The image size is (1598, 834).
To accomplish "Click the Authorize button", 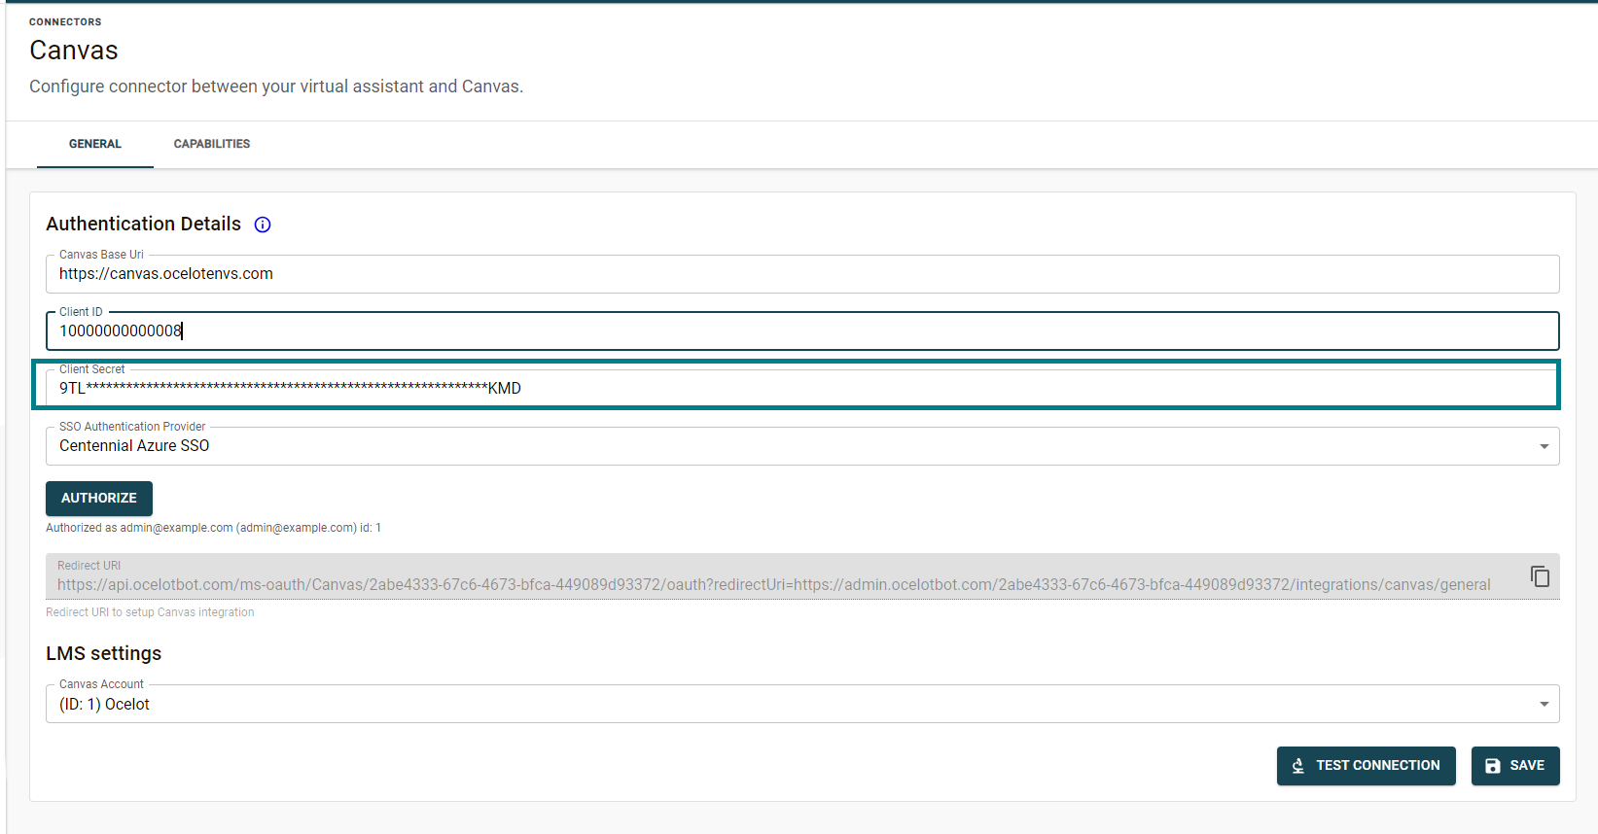I will (x=99, y=499).
